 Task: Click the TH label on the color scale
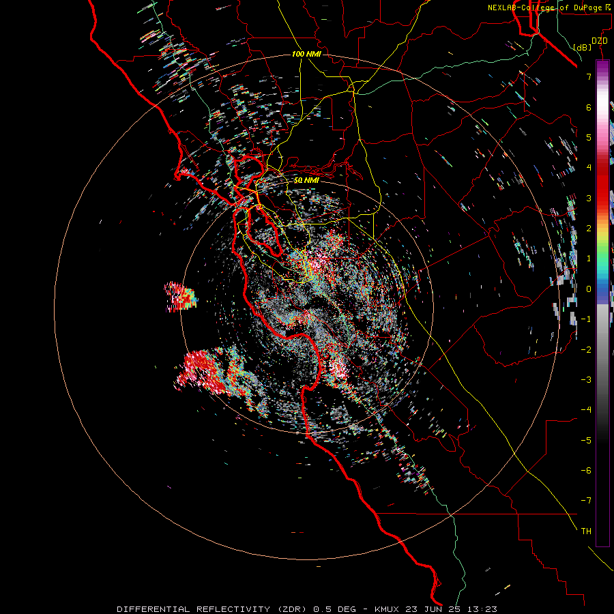pyautogui.click(x=586, y=531)
